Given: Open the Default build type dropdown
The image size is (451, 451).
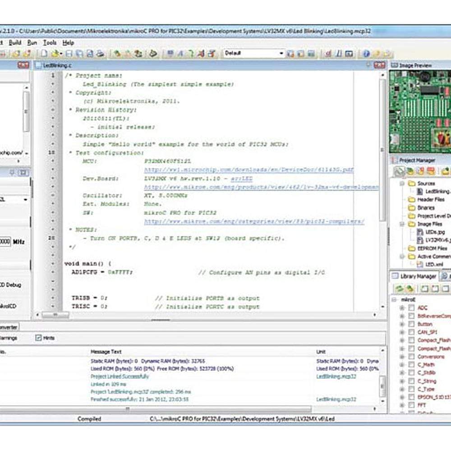Looking at the screenshot, I should point(281,54).
